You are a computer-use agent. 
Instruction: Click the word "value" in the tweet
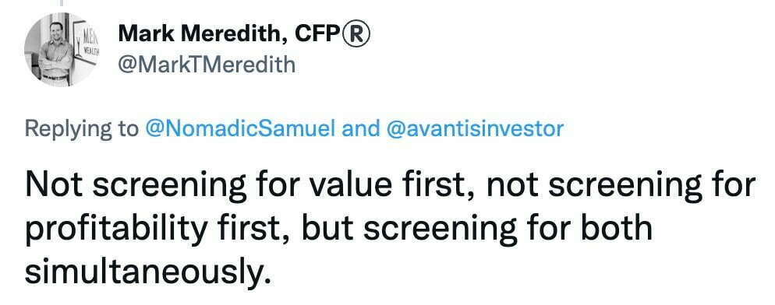[350, 185]
